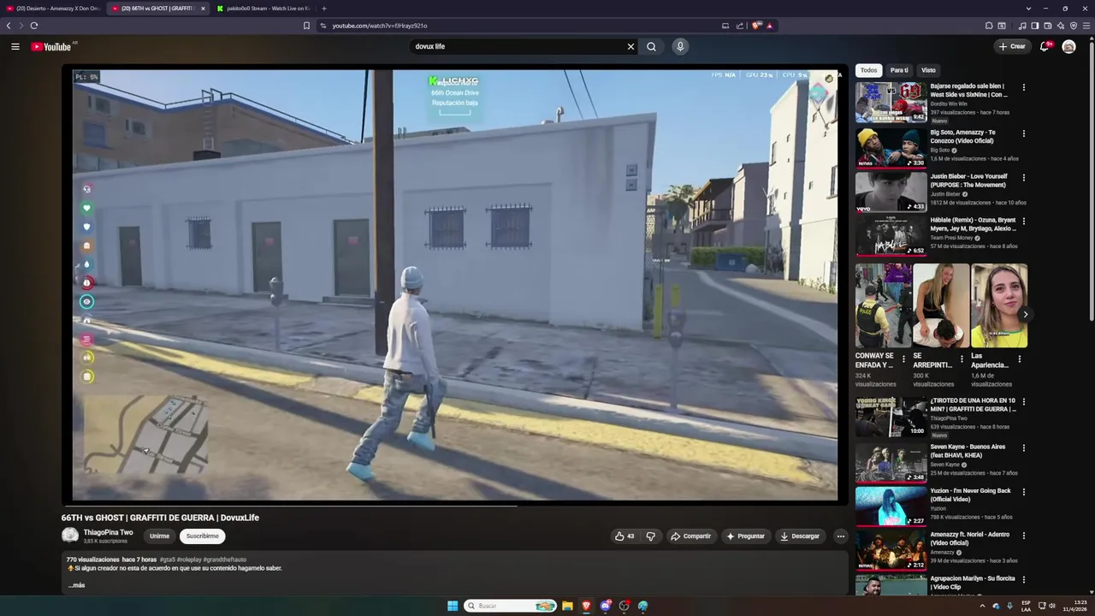This screenshot has width=1095, height=616.
Task: Seek on the video progress bar
Action: (455, 505)
